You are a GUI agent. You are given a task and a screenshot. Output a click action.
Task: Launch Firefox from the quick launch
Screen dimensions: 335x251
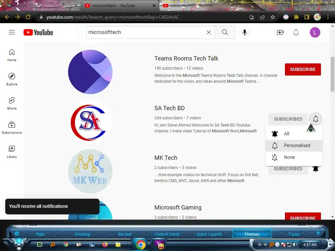click(x=105, y=244)
